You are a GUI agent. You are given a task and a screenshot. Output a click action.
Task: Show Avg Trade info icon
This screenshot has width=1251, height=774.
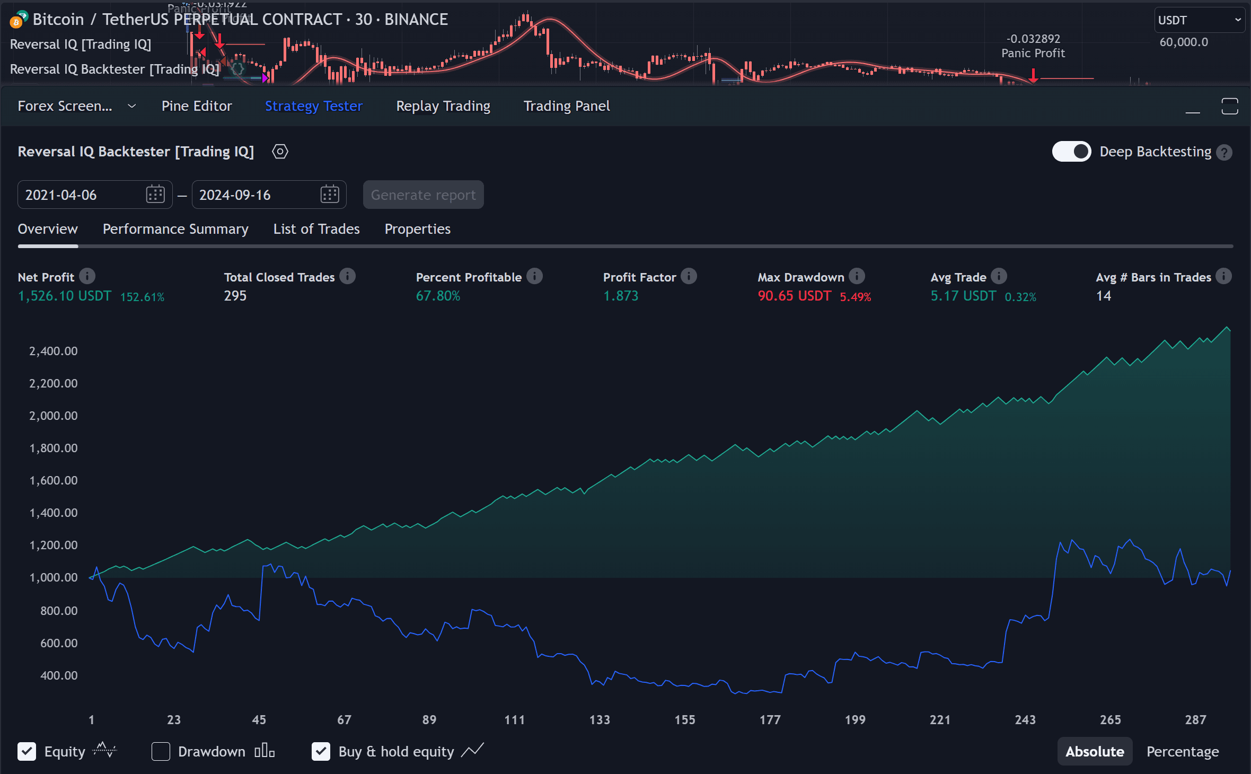(x=999, y=276)
